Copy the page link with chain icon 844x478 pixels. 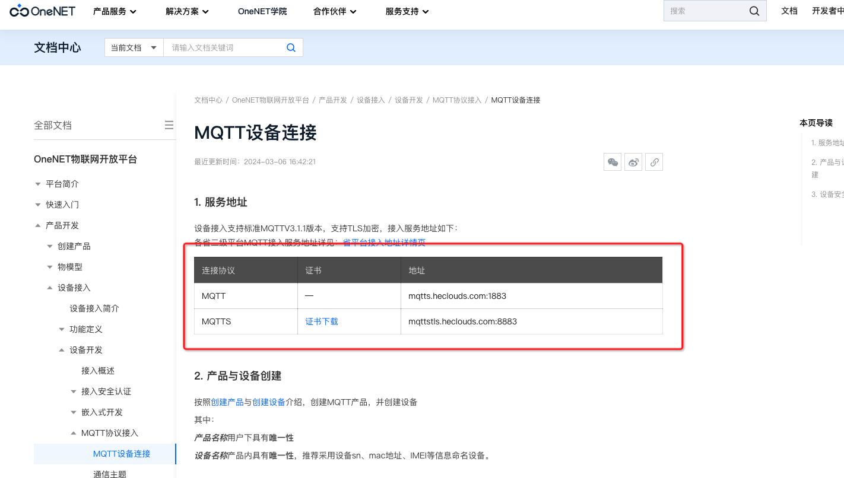pyautogui.click(x=654, y=162)
